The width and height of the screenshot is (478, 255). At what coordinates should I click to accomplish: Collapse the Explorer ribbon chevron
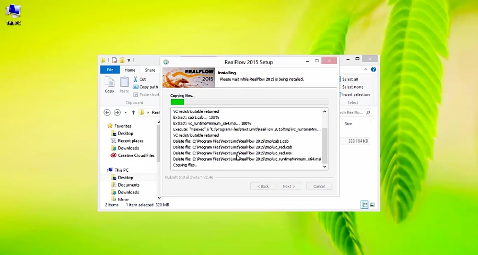[366, 69]
